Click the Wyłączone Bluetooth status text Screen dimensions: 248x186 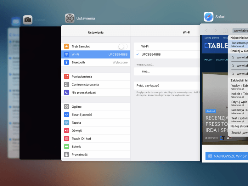click(120, 62)
